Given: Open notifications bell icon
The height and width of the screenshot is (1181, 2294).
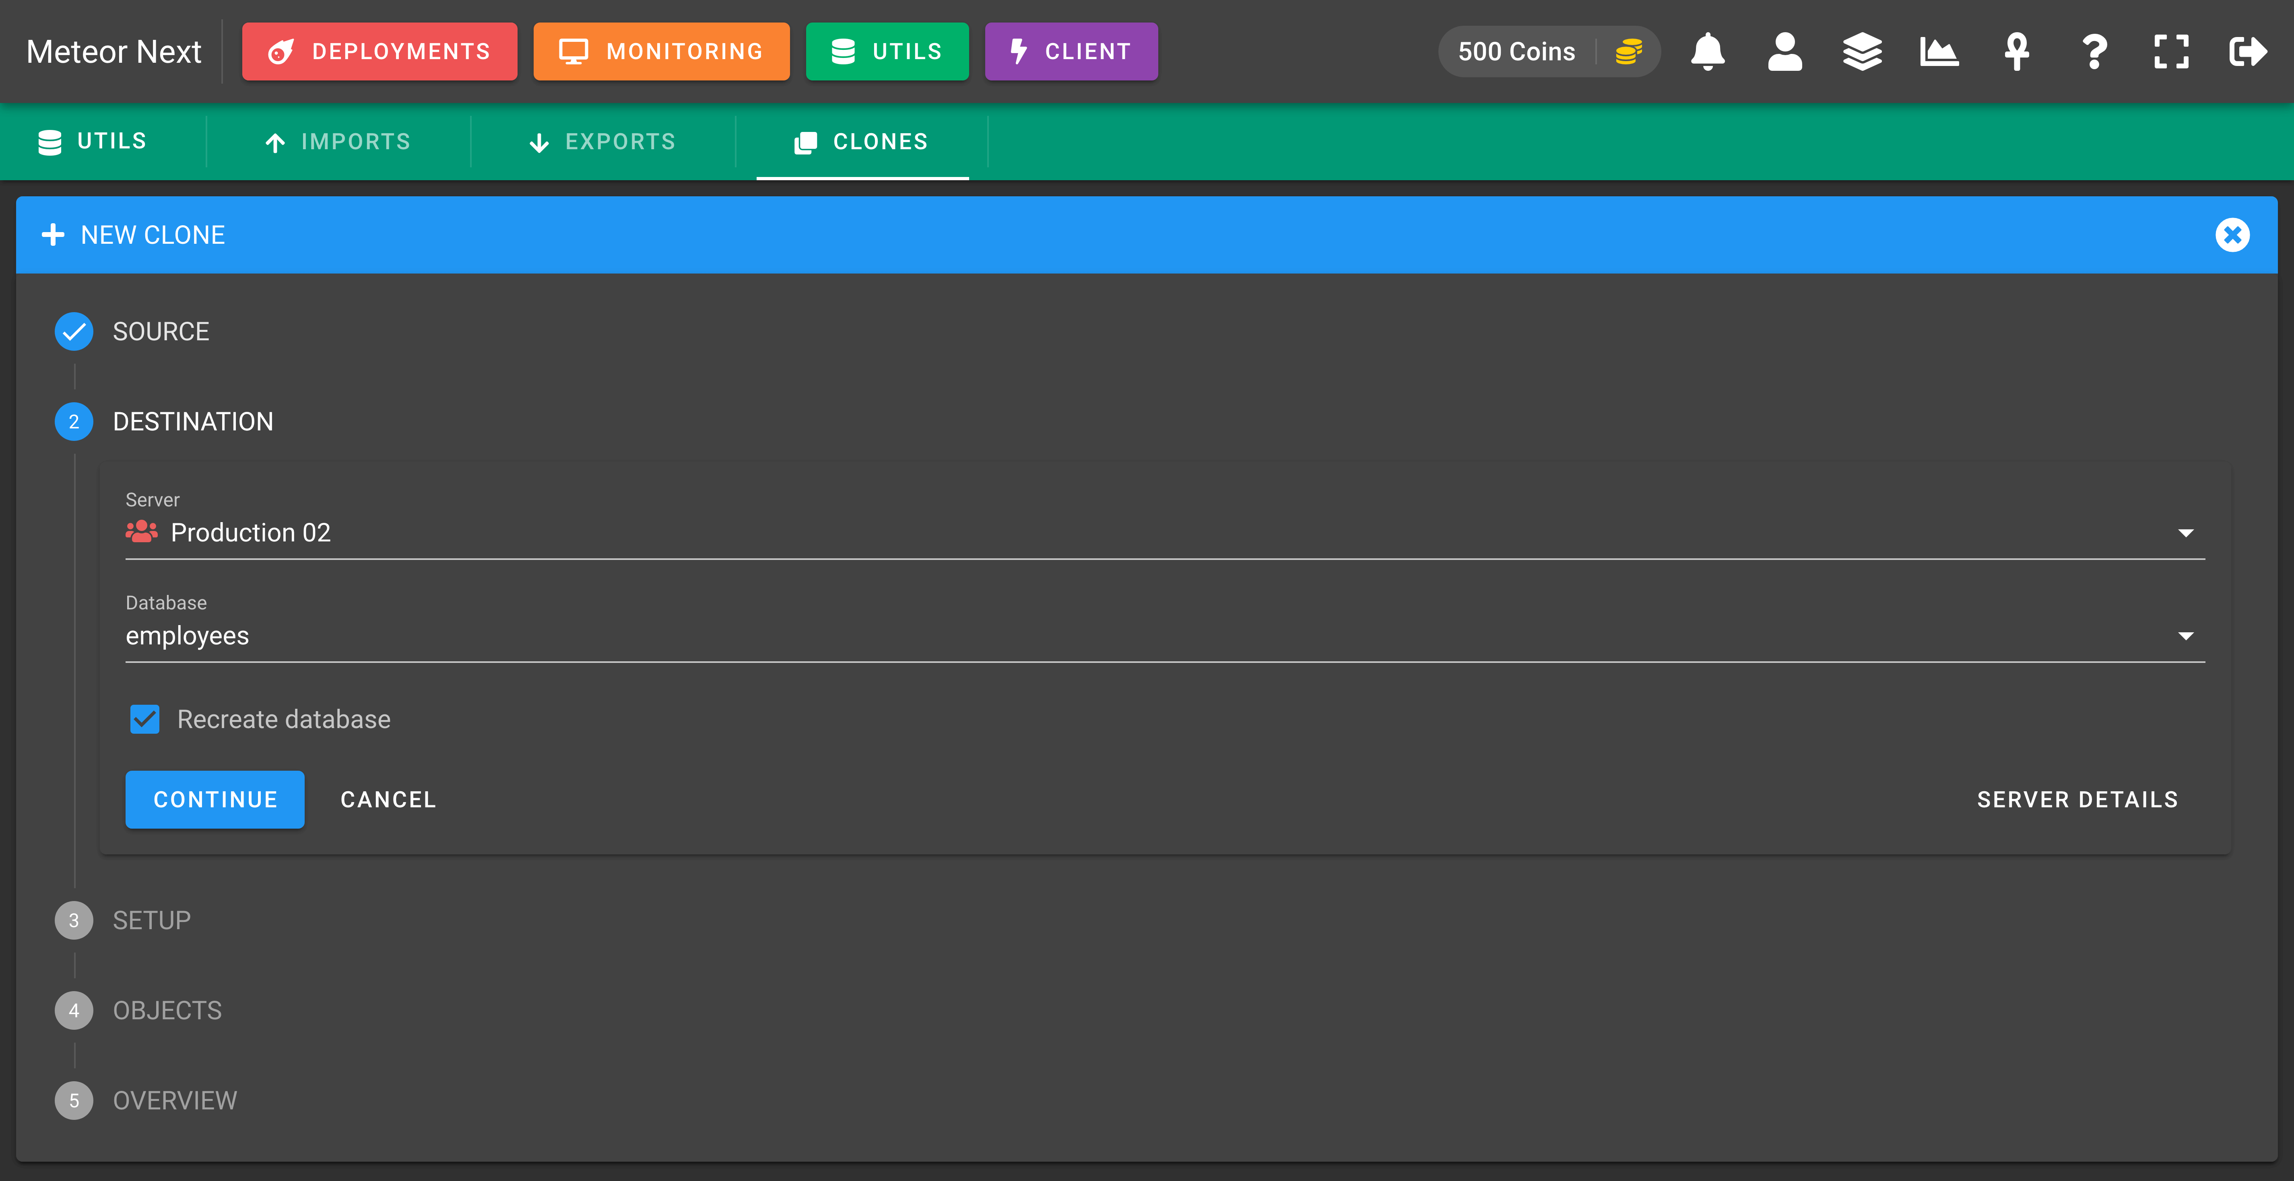Looking at the screenshot, I should point(1707,51).
